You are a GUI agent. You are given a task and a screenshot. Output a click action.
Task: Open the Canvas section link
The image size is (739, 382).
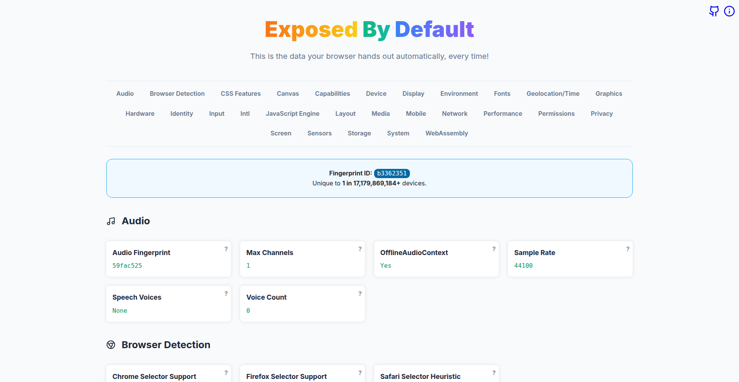click(288, 93)
